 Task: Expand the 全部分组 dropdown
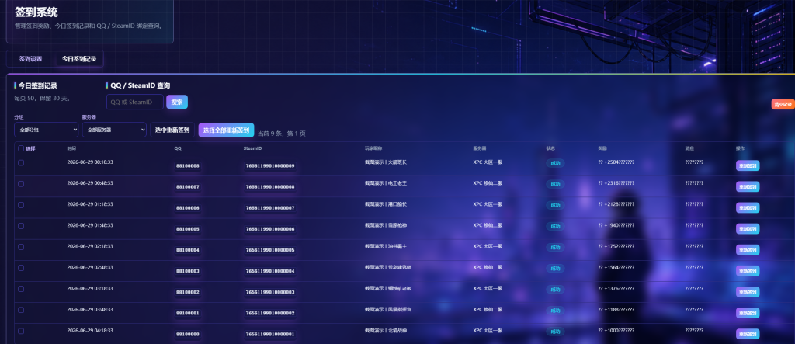pyautogui.click(x=46, y=130)
